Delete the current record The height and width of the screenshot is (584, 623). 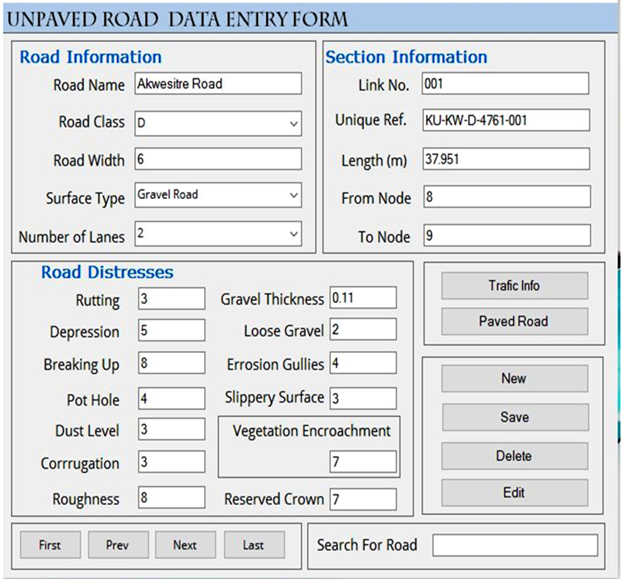coord(514,456)
